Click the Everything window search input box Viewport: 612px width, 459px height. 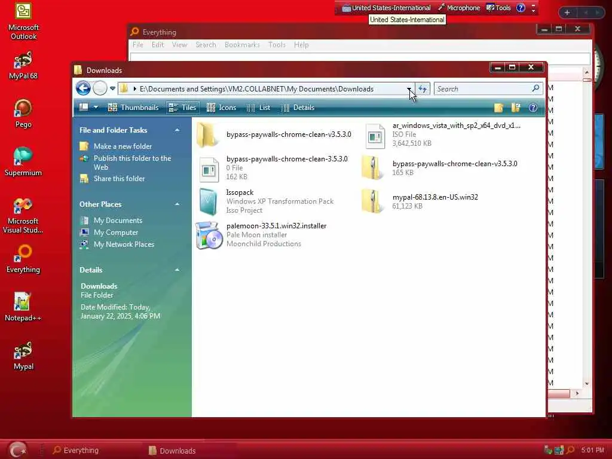pos(360,58)
